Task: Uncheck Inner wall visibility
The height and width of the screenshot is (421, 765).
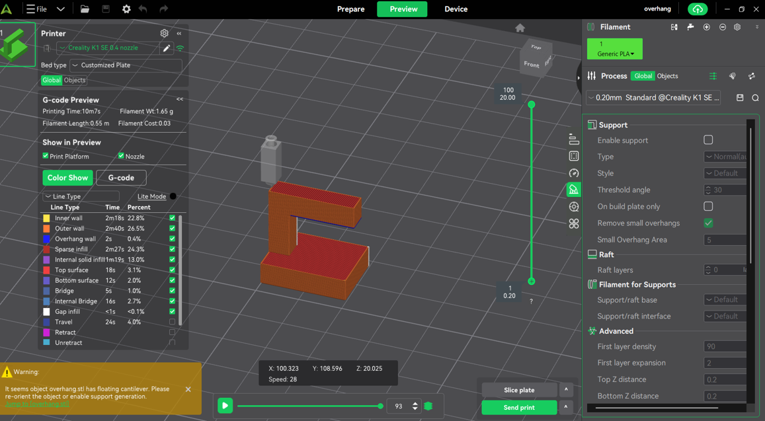Action: (x=172, y=218)
